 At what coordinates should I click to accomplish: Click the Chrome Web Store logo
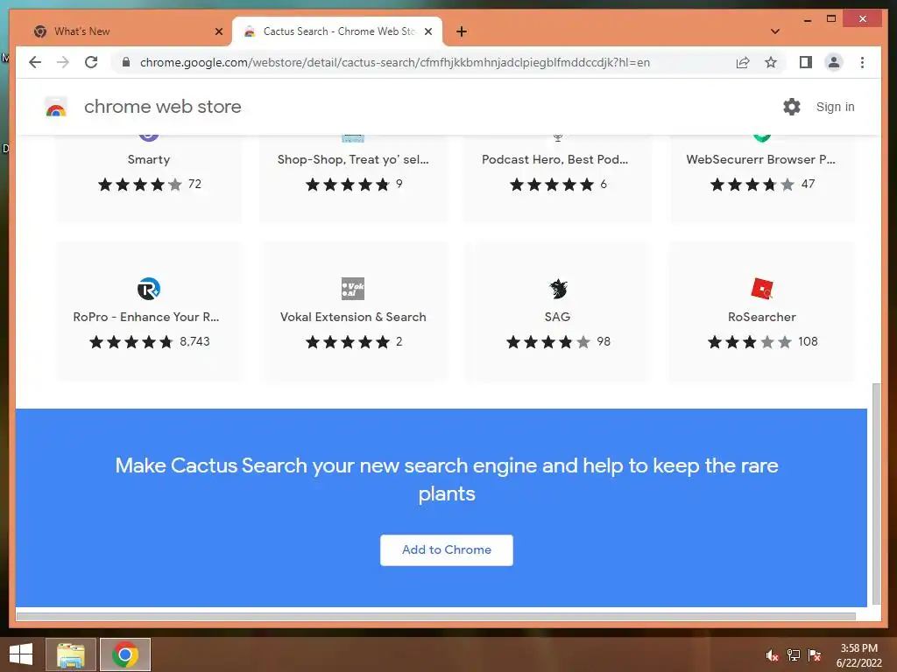[x=56, y=107]
